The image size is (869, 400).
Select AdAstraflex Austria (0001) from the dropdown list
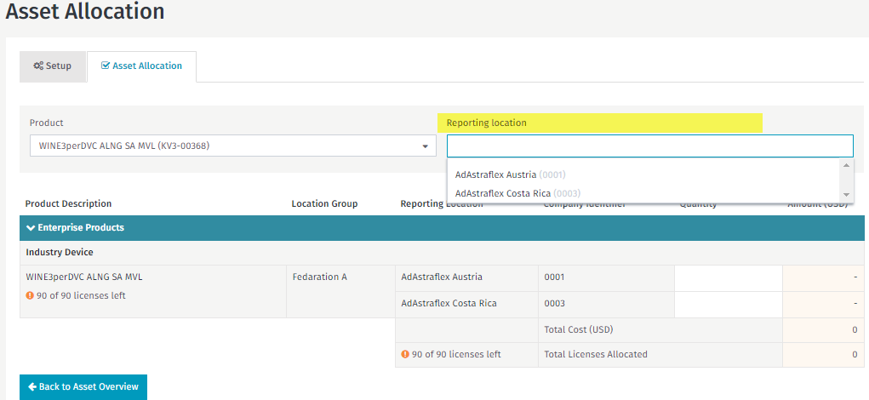coord(510,174)
